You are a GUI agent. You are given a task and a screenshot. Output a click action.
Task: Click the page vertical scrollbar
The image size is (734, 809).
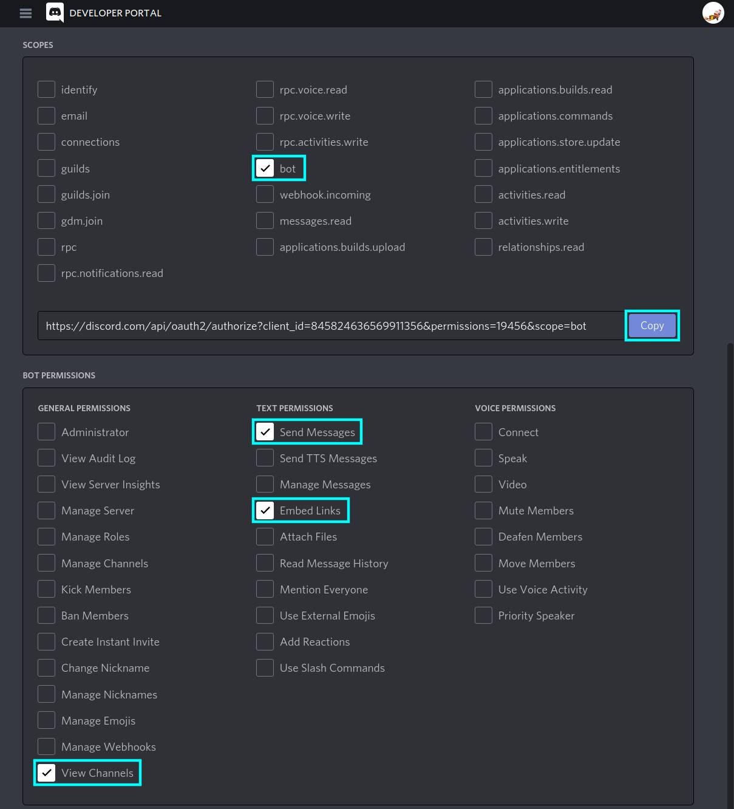pyautogui.click(x=730, y=576)
